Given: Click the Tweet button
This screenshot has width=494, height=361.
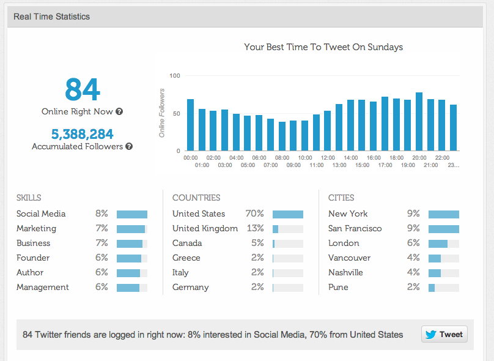Looking at the screenshot, I should (444, 334).
